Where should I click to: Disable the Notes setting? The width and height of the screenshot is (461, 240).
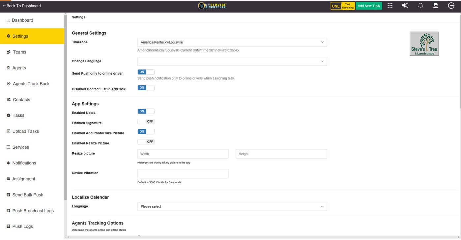pyautogui.click(x=146, y=111)
